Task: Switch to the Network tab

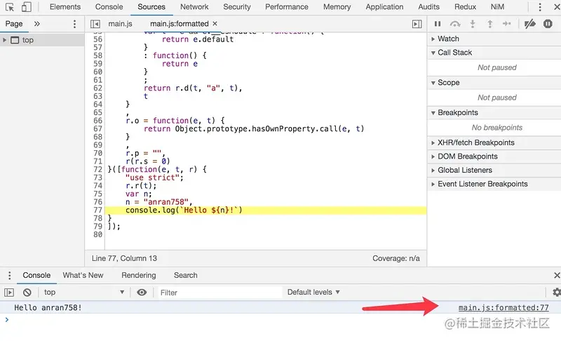Action: click(194, 7)
